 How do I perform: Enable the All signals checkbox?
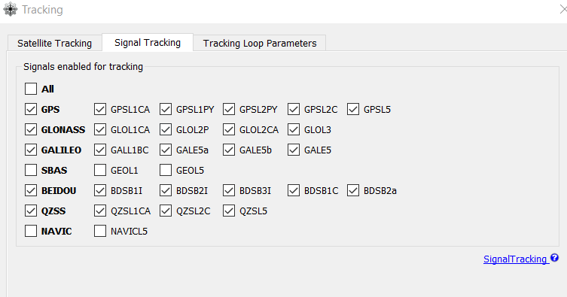(x=31, y=89)
